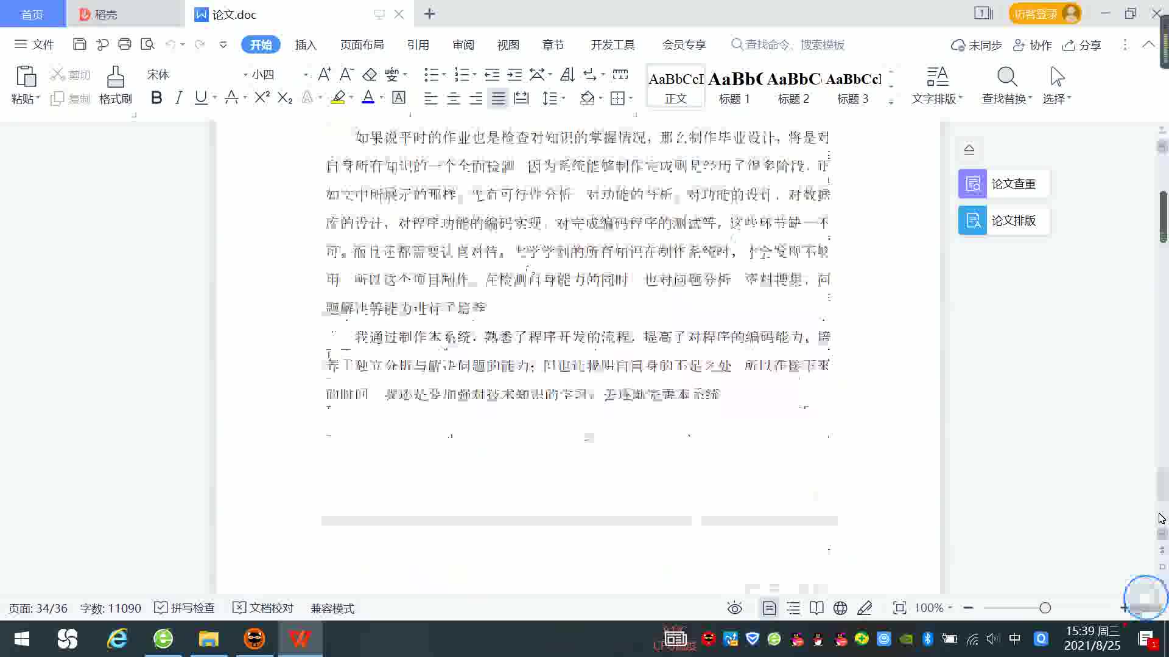
Task: Click the 未同步 sync status button
Action: click(977, 45)
